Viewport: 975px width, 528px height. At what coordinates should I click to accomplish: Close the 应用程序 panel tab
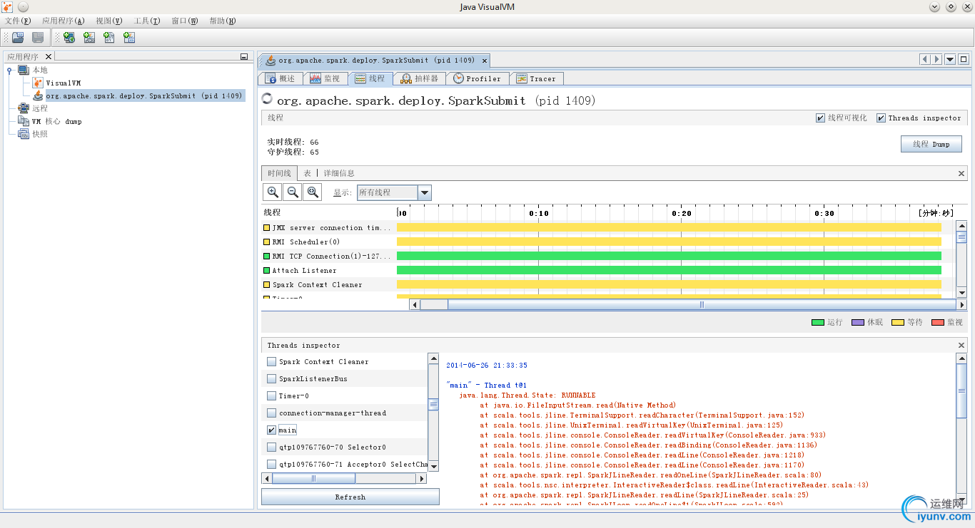tap(49, 57)
